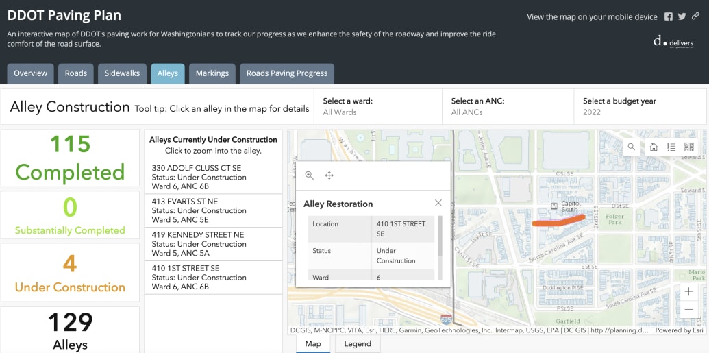Click the map search magnifier icon

coord(631,147)
